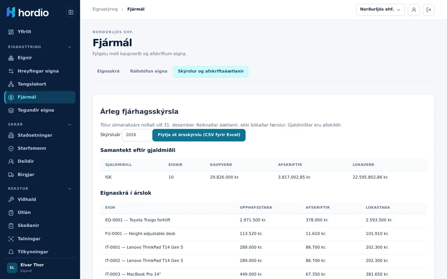Click IT-0002 Lenovo ThinkPad row
Screen dimensions: 447x279
[x=263, y=261]
